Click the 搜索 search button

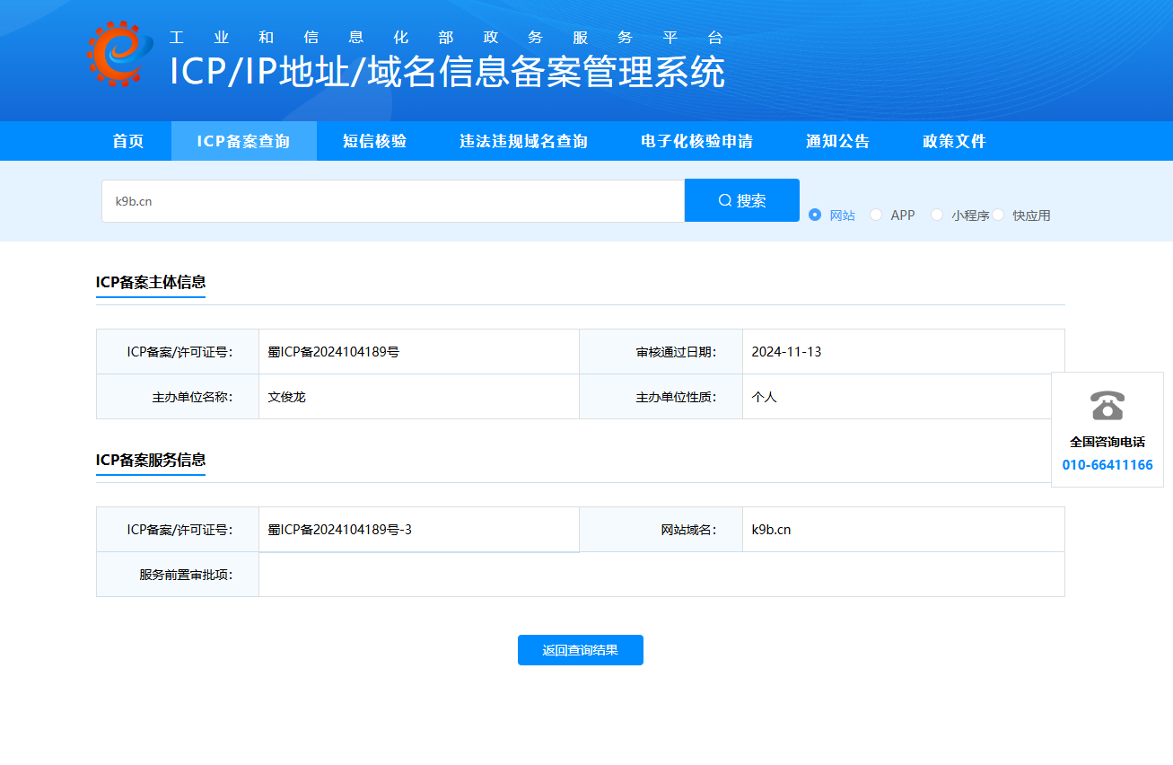[x=741, y=199]
